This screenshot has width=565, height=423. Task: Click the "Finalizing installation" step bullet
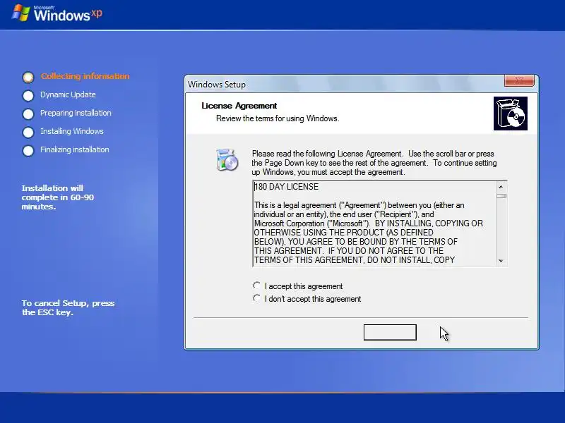(x=28, y=150)
